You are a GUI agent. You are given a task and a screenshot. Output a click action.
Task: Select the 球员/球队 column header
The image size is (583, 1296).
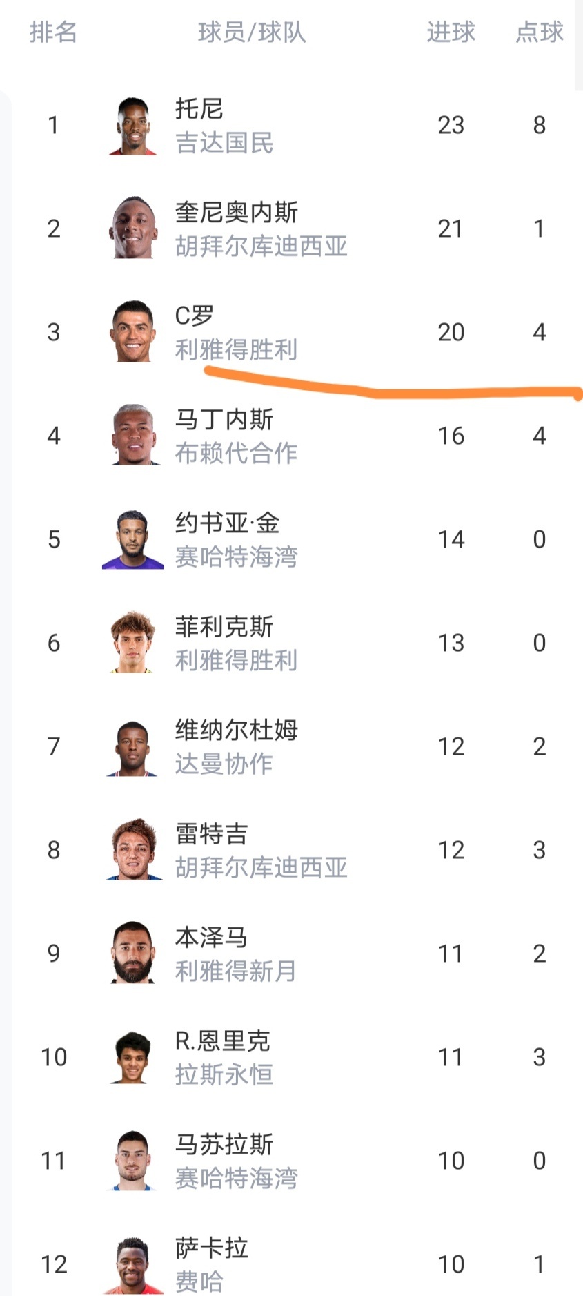(x=252, y=32)
